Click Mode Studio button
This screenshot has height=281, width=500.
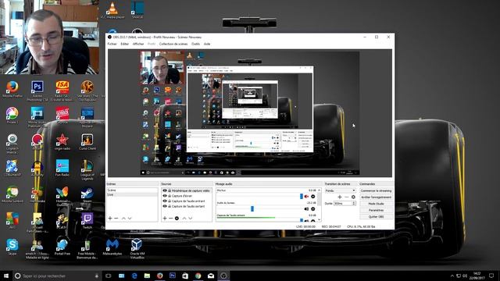coord(376,204)
